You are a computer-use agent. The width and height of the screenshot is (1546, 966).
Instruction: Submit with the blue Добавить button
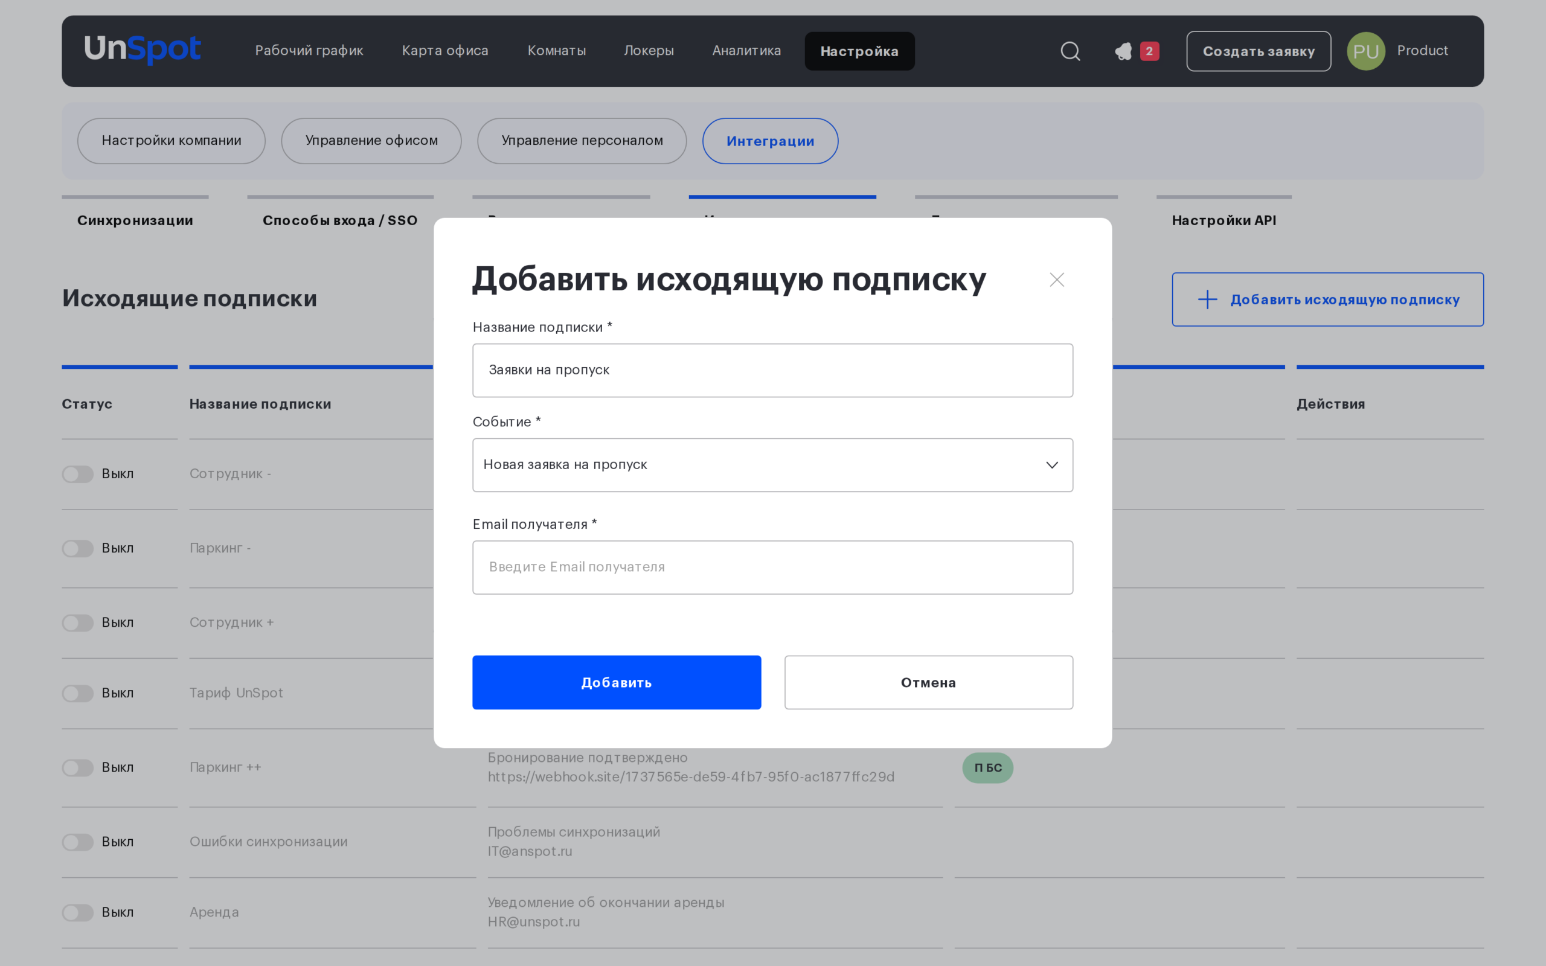point(617,682)
